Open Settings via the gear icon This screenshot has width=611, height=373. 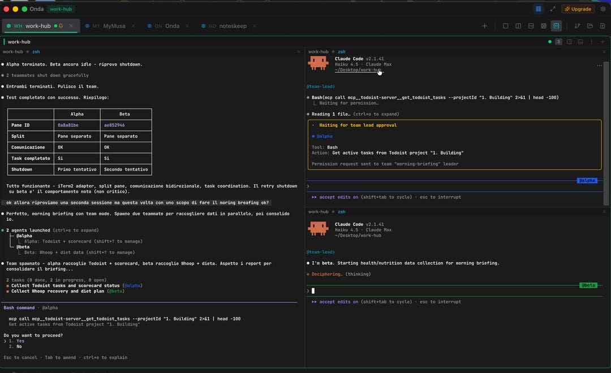(x=603, y=9)
